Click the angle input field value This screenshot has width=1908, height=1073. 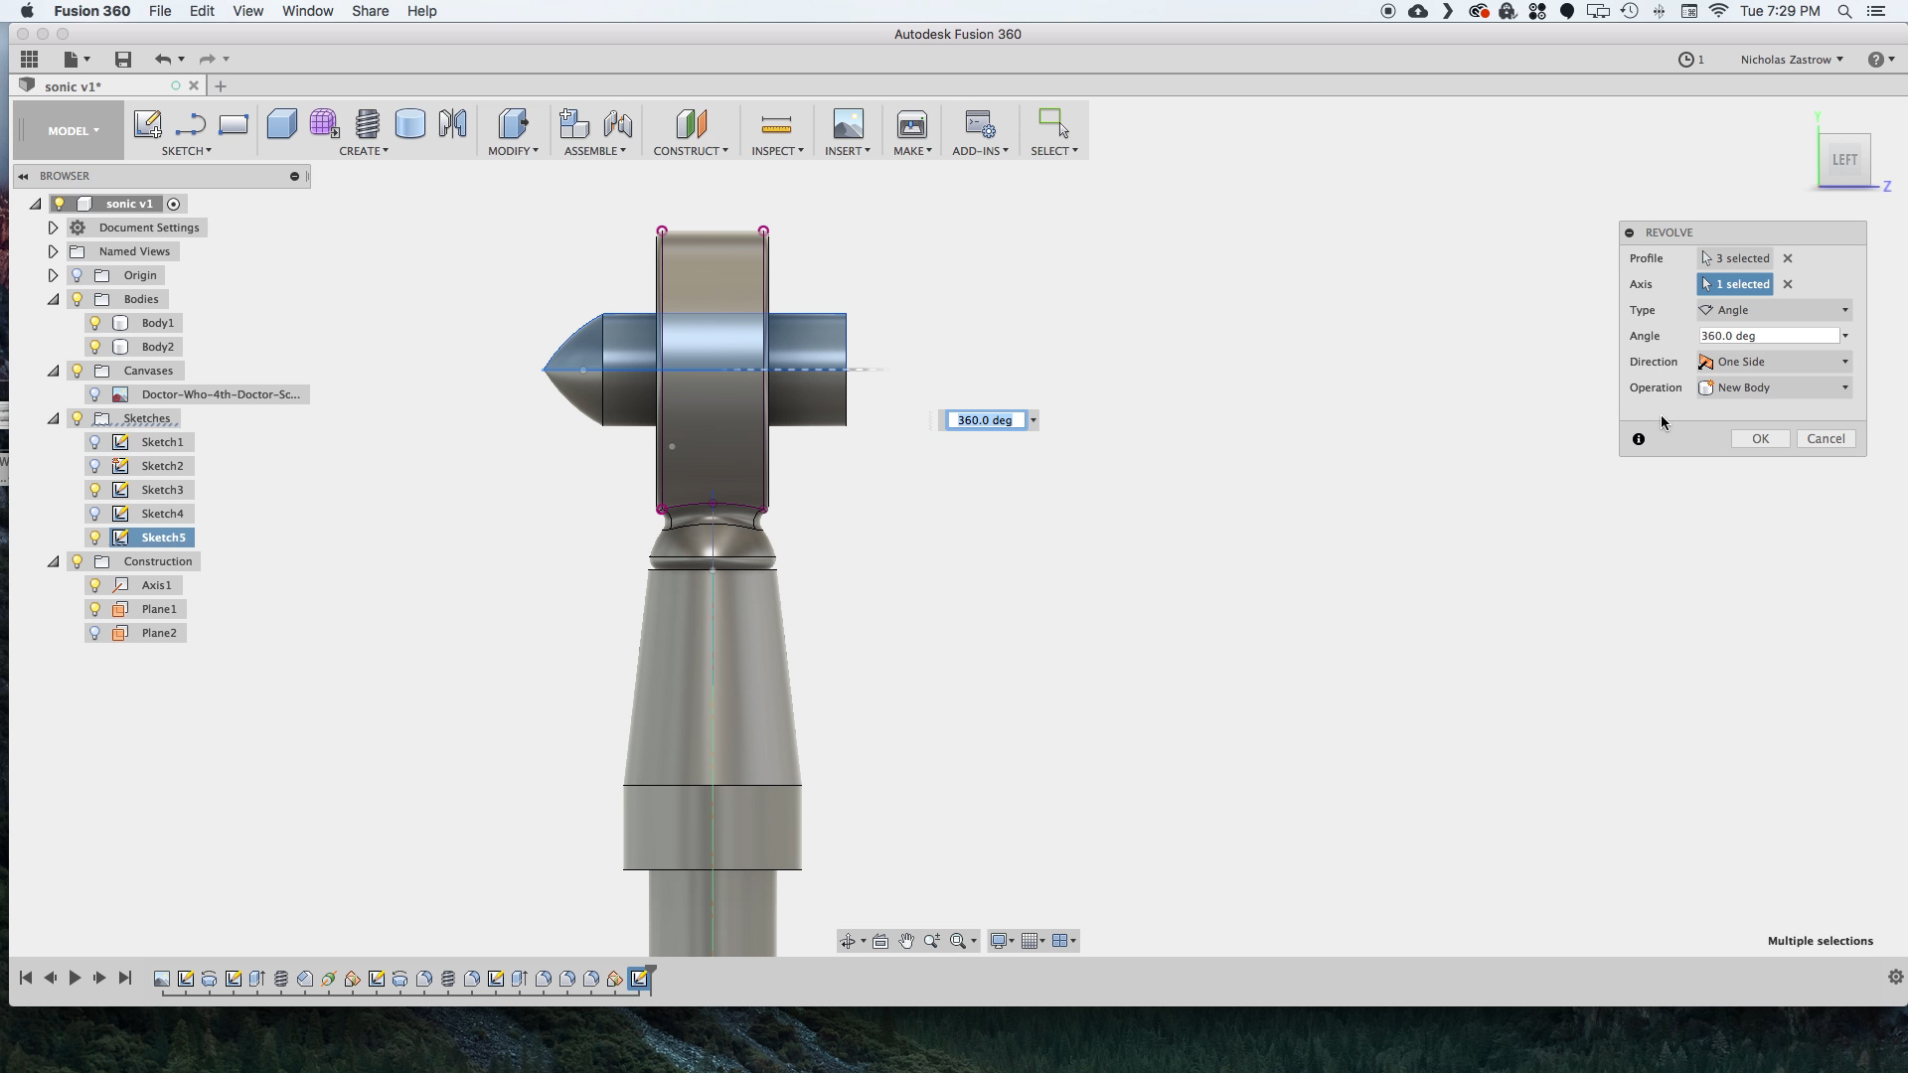point(1769,334)
